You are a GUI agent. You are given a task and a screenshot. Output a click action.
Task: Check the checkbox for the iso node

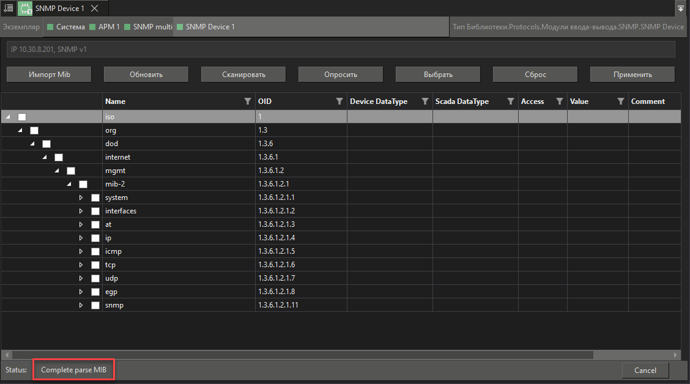(x=21, y=116)
